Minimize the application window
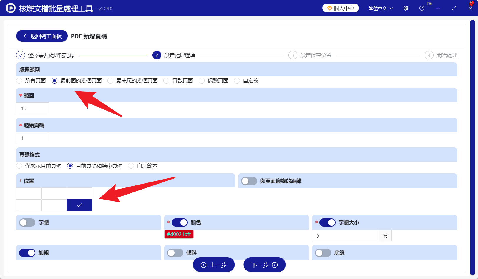 click(438, 8)
